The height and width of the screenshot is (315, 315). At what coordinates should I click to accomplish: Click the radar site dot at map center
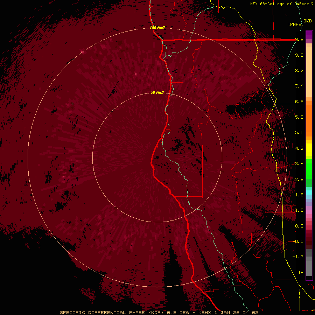point(157,157)
